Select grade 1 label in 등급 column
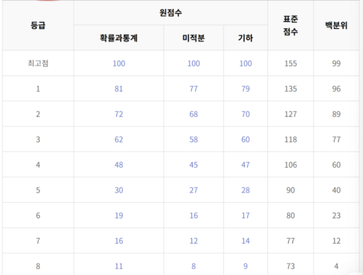This screenshot has width=363, height=275. coord(38,89)
